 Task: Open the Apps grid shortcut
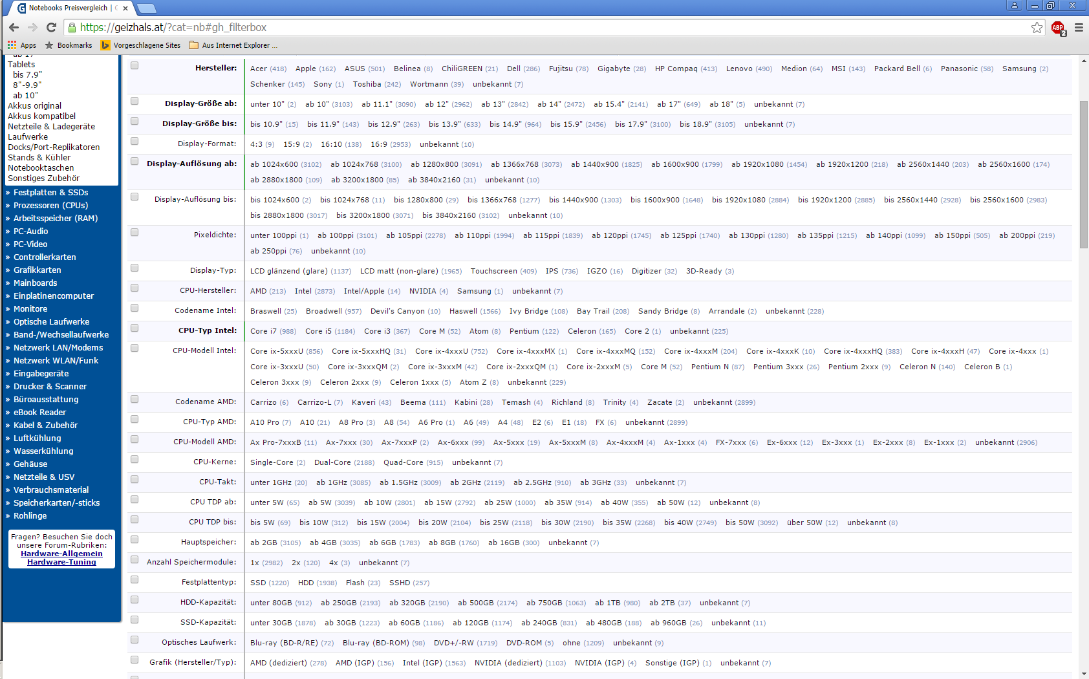[21, 45]
